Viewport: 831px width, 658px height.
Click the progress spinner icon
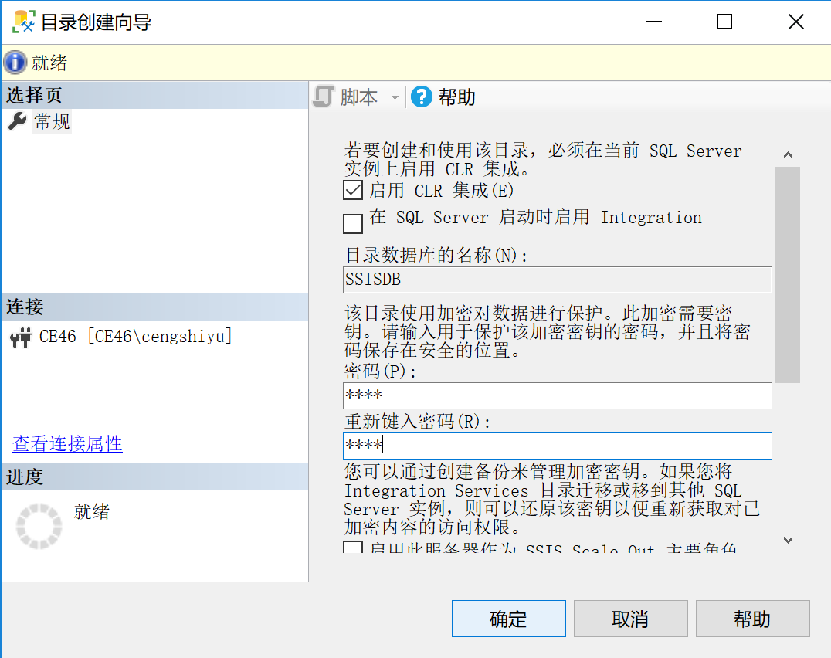pos(39,526)
